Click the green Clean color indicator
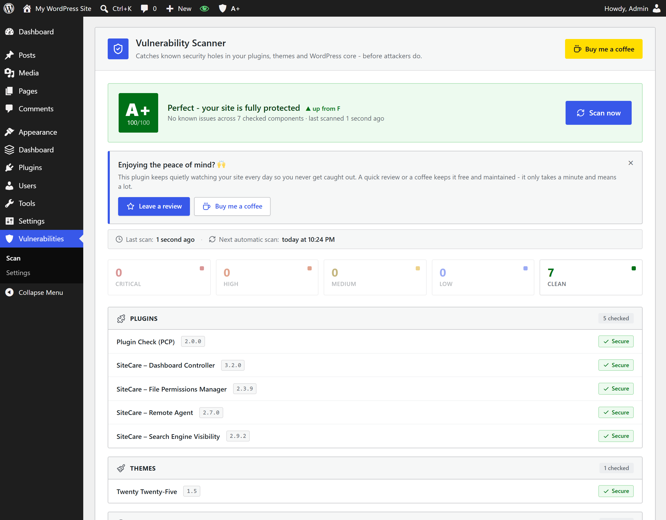 [634, 268]
